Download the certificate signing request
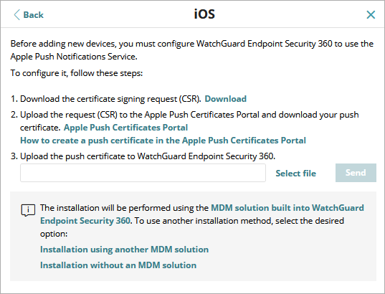 tap(225, 99)
